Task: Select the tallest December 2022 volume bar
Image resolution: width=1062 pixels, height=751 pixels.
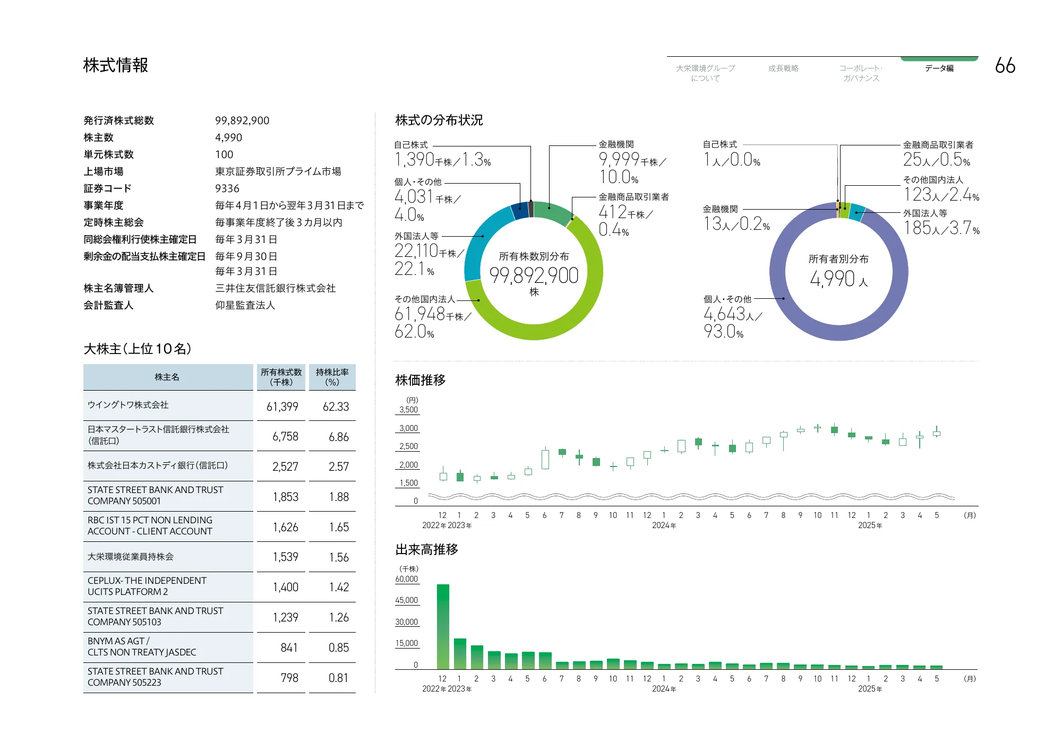Action: 443,626
